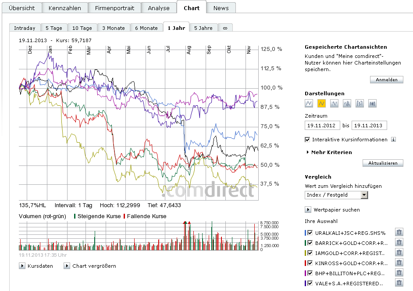The width and height of the screenshot is (413, 291).
Task: Choose the dotted line chart style icon
Action: point(334,104)
